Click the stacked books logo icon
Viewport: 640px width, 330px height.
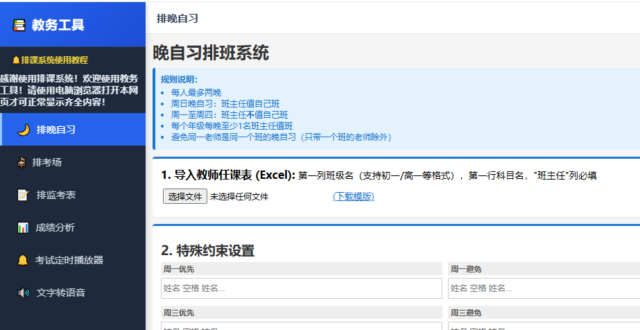click(19, 25)
